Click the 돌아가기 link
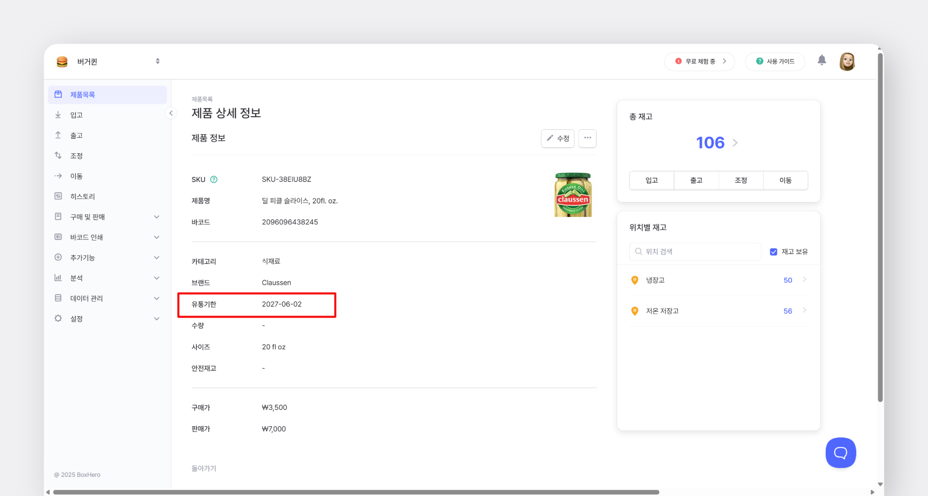The image size is (928, 496). click(204, 468)
